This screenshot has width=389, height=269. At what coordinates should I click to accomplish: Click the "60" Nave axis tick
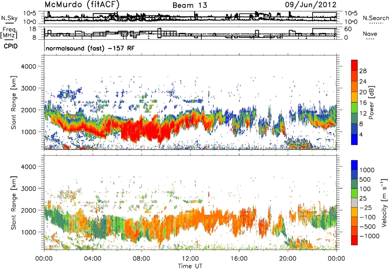348,29
